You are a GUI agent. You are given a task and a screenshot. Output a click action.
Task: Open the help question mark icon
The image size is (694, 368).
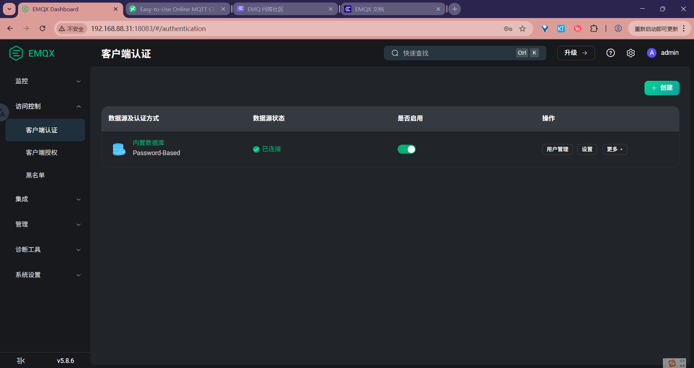[611, 53]
